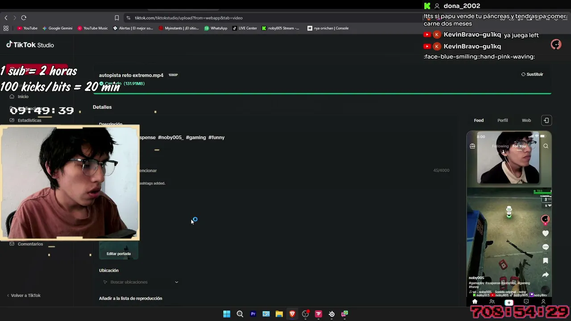Launch Premiere Pro from the taskbar
Image resolution: width=571 pixels, height=321 pixels.
pyautogui.click(x=253, y=314)
